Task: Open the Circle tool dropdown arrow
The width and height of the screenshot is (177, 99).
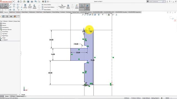Action: point(16,5)
